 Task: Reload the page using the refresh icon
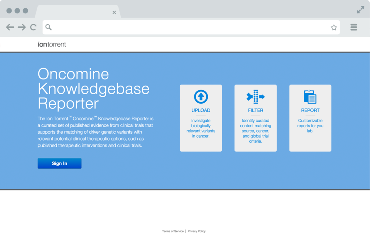33,27
